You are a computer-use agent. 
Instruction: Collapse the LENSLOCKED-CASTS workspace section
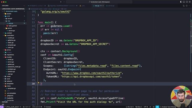tap(13, 9)
